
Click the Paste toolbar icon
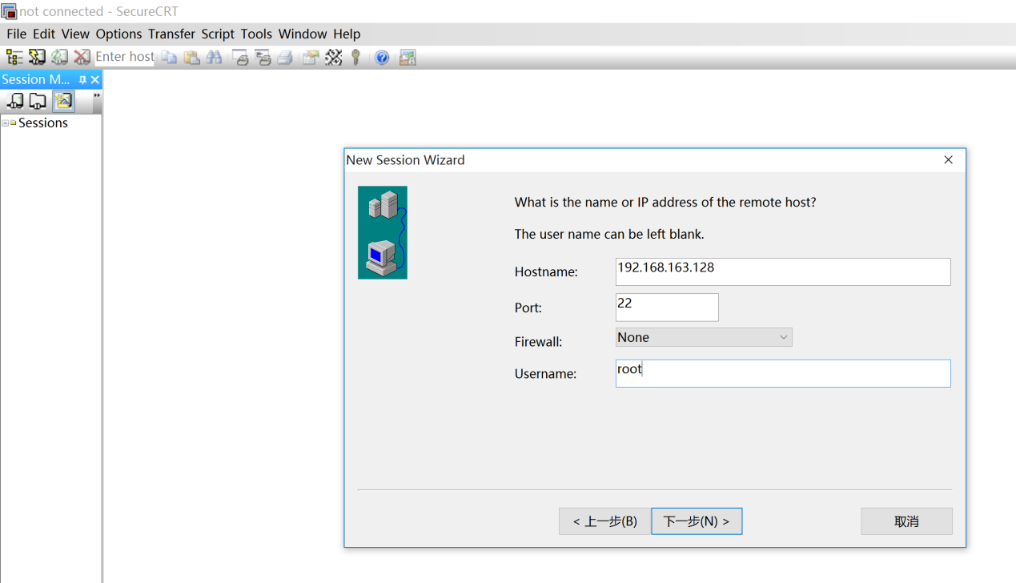[x=191, y=57]
